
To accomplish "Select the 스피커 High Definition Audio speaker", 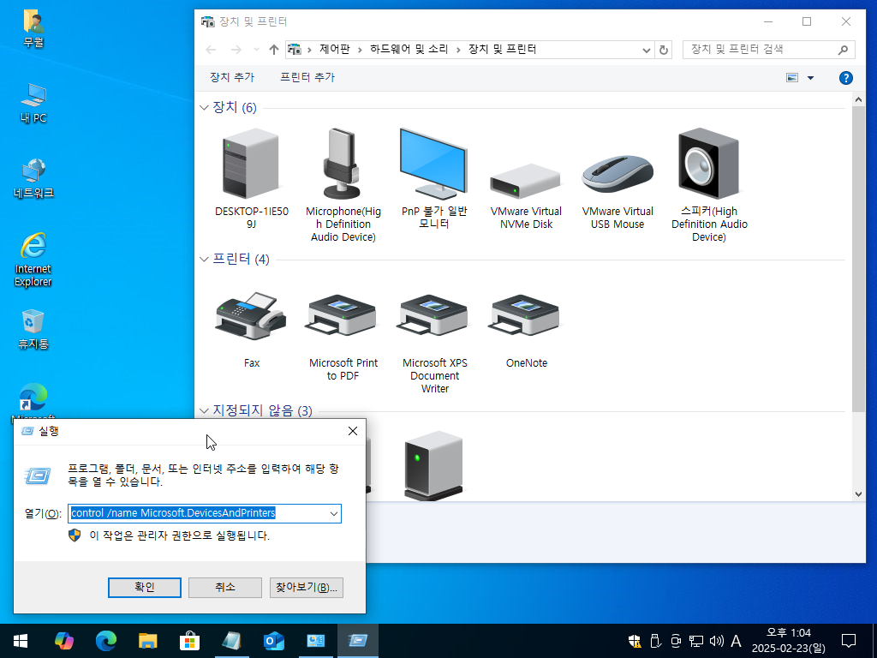I will 708,185.
